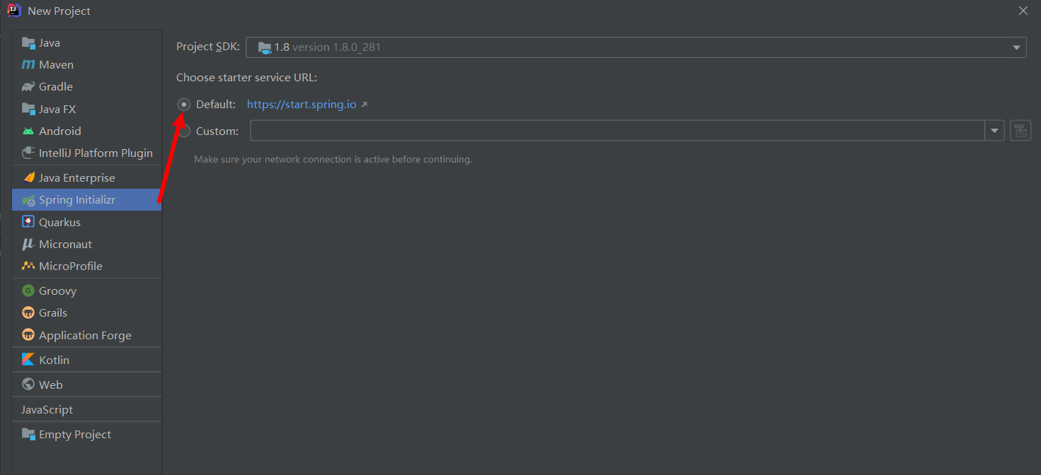The width and height of the screenshot is (1041, 475).
Task: Select Application Forge entry
Action: [86, 335]
